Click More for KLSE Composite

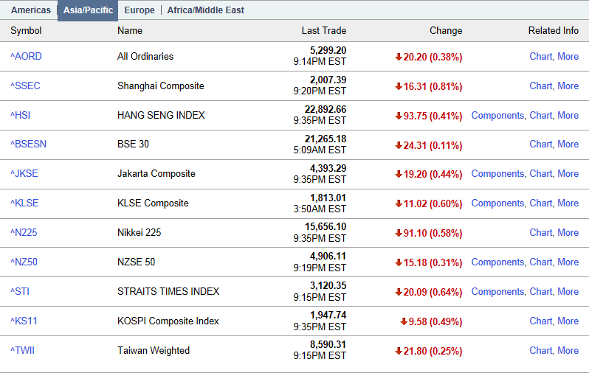point(568,203)
